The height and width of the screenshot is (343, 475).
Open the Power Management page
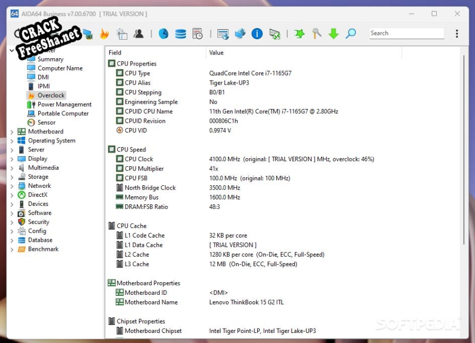[64, 104]
